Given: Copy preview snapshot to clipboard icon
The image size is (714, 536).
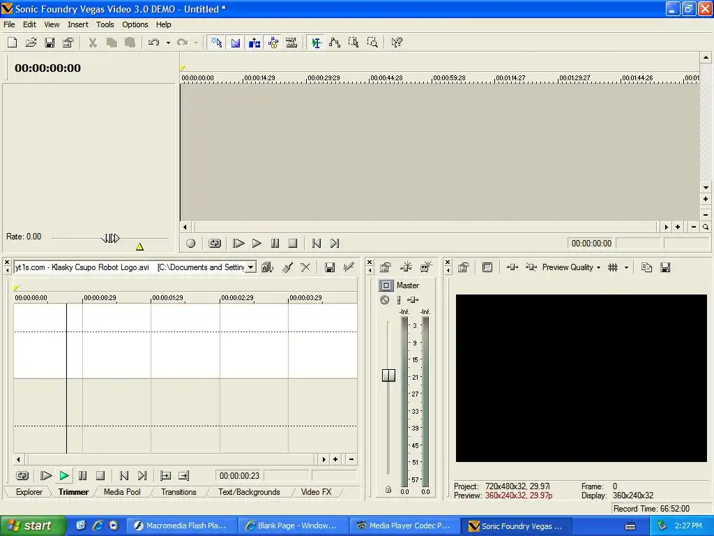Looking at the screenshot, I should (646, 267).
